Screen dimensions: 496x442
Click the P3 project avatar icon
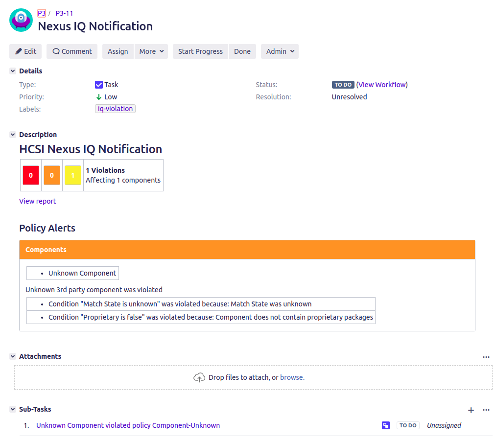[21, 20]
